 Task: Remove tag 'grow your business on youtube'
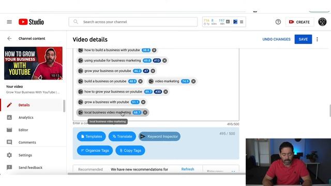click(153, 71)
